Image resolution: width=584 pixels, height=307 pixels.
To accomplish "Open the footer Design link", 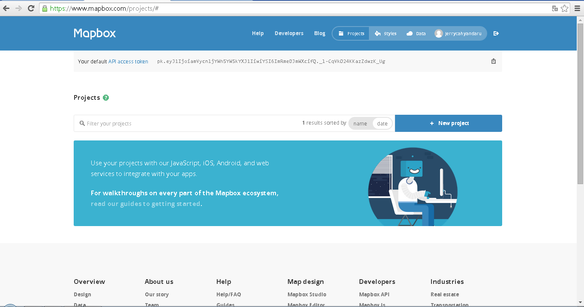I will pos(82,295).
